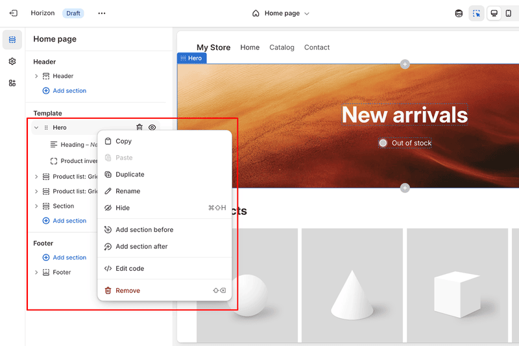Open Theme settings gear icon
Image resolution: width=519 pixels, height=346 pixels.
(12, 61)
